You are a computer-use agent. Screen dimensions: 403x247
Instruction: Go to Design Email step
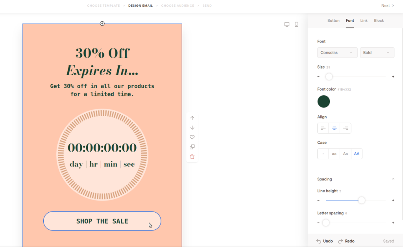(140, 6)
